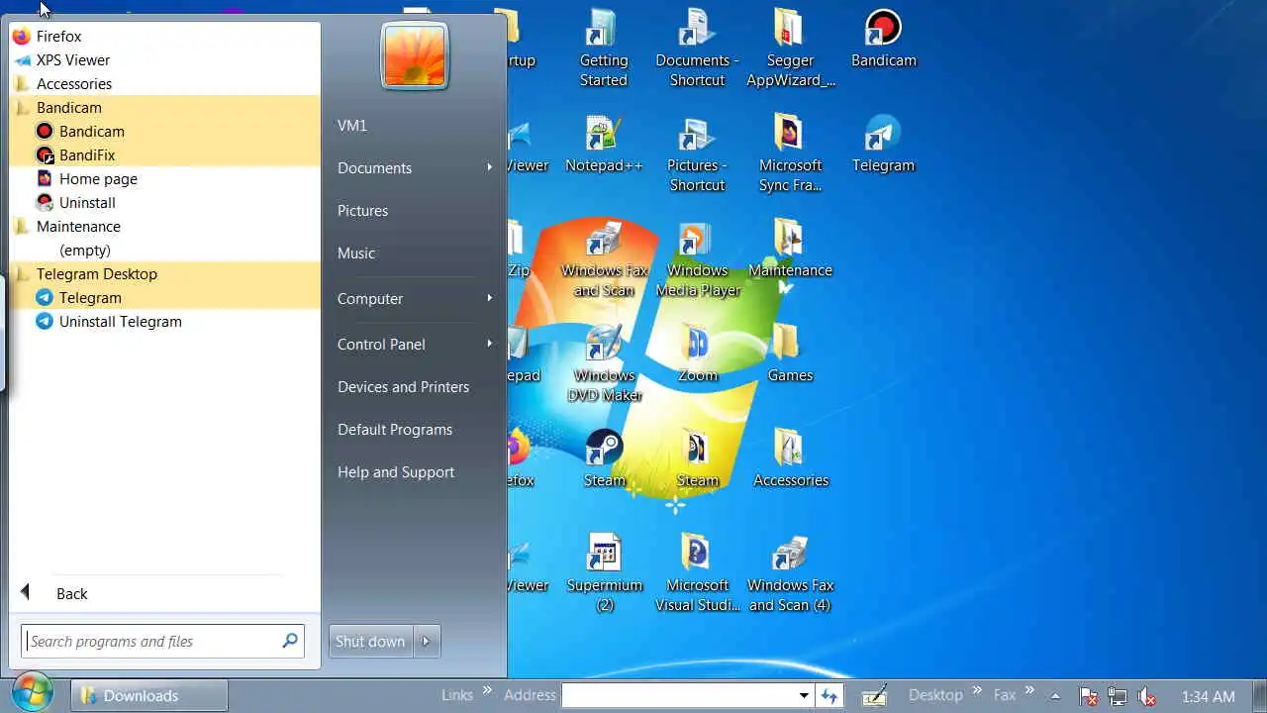Select the Maintenance desktop folder

click(790, 248)
